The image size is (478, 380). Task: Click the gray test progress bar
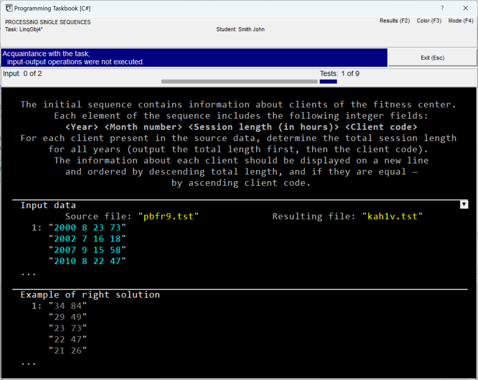tap(239, 82)
